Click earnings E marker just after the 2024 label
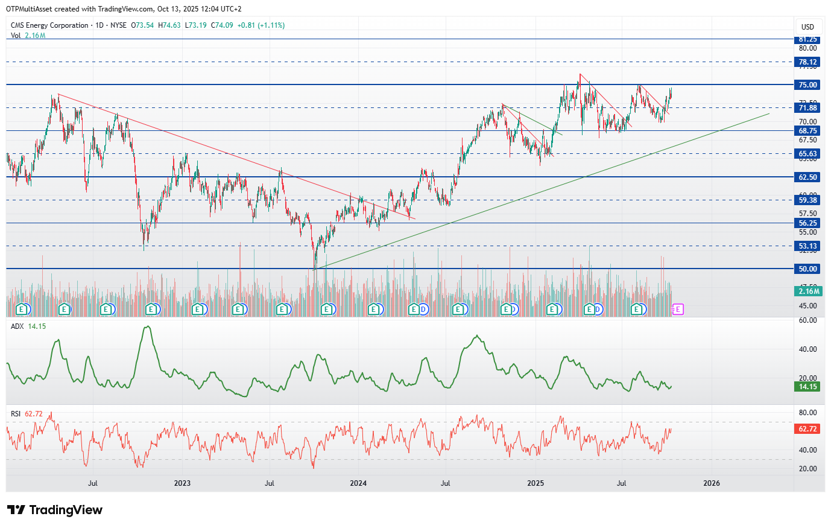This screenshot has width=831, height=528. tap(373, 310)
